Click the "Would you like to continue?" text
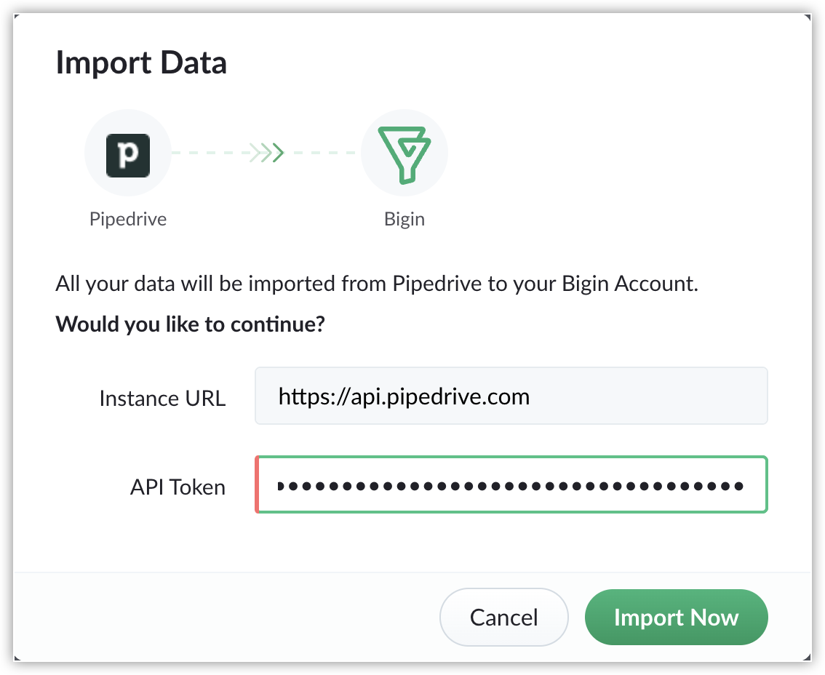Image resolution: width=825 pixels, height=675 pixels. [x=190, y=323]
